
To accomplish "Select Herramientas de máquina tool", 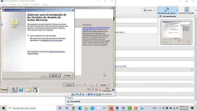I will tap(167, 10).
